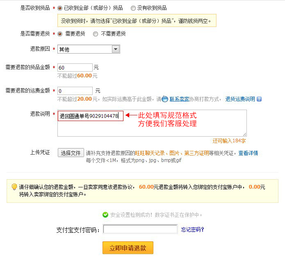Open the "联系卖家" link
This screenshot has height=261, width=285.
180,99
